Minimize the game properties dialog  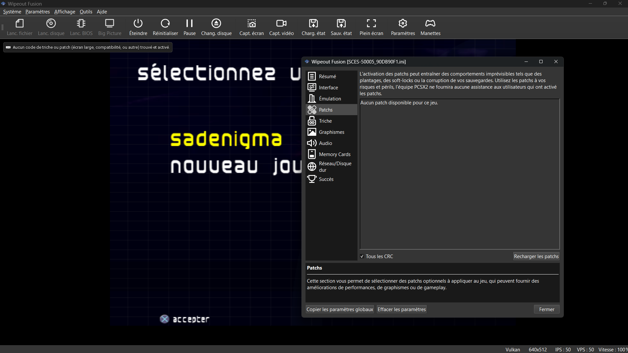click(x=526, y=62)
